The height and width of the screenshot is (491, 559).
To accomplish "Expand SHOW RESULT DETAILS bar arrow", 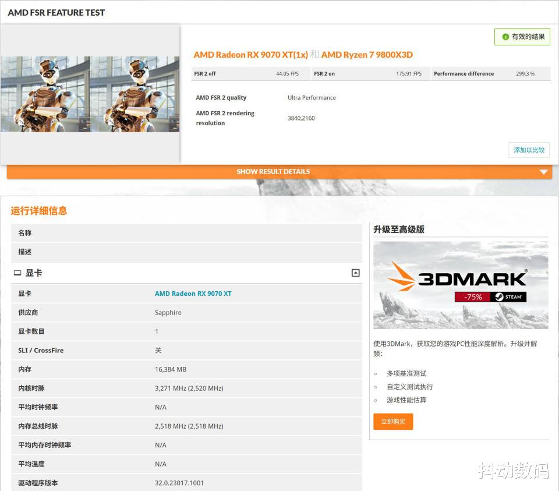I will [543, 172].
